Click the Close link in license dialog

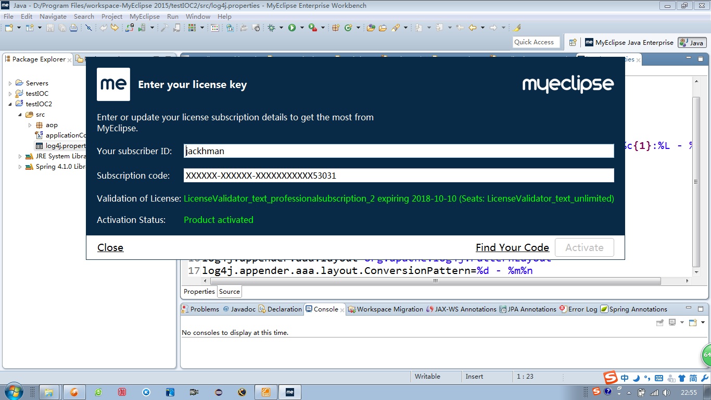pos(110,247)
